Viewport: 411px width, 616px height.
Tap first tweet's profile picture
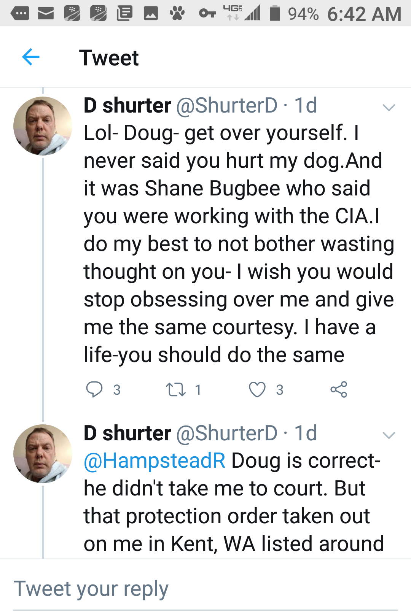coord(43,126)
